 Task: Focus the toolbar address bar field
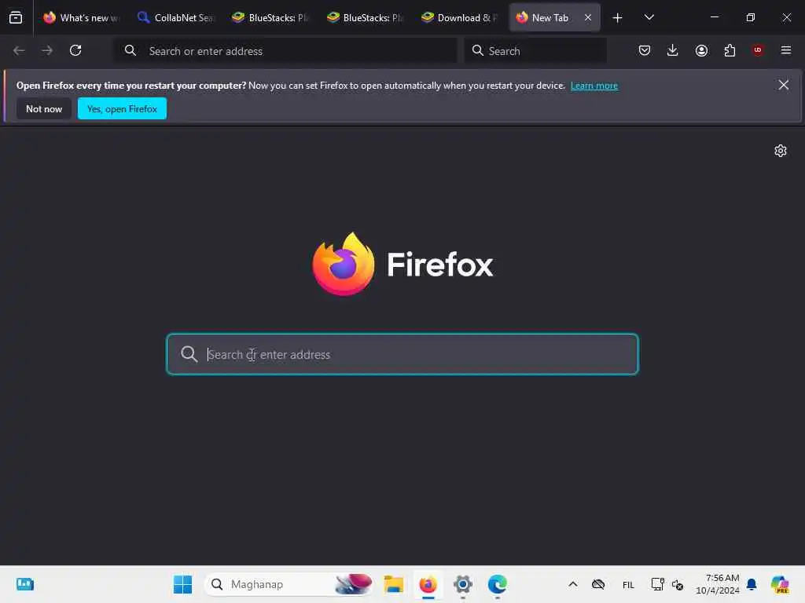click(x=285, y=51)
